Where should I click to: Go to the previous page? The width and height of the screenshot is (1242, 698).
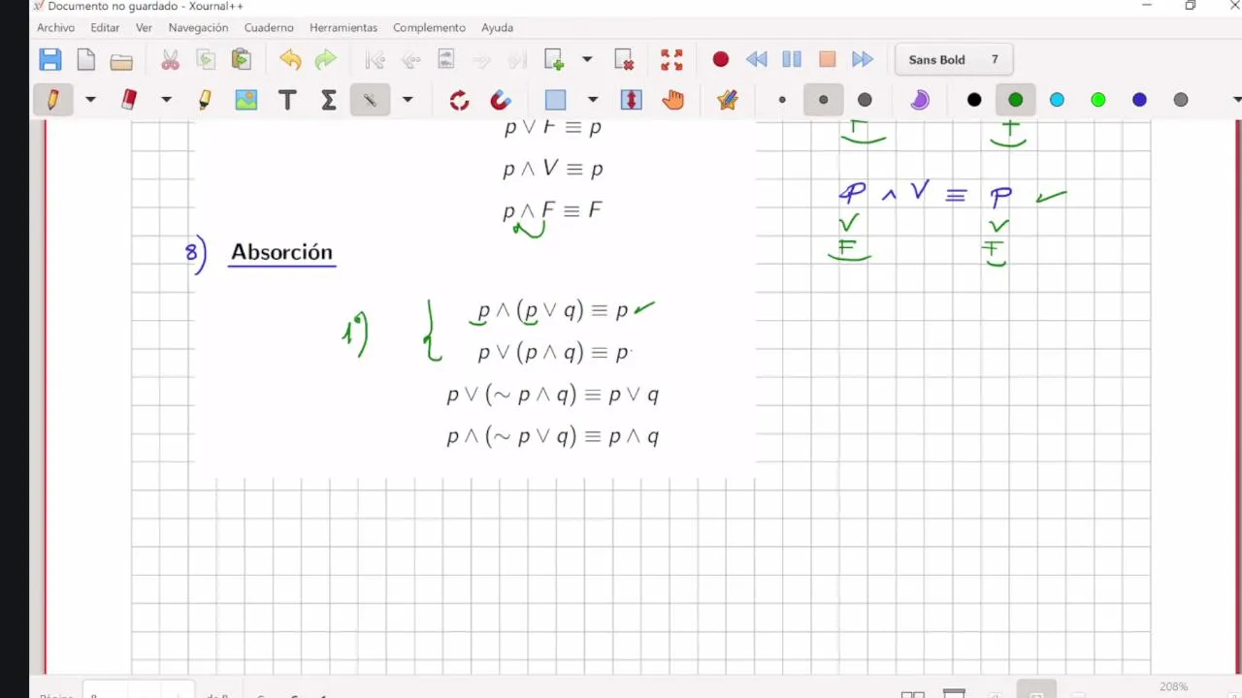(410, 60)
